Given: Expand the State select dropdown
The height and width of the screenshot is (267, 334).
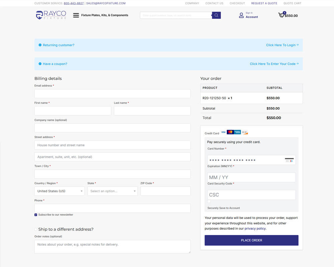Looking at the screenshot, I should point(112,191).
